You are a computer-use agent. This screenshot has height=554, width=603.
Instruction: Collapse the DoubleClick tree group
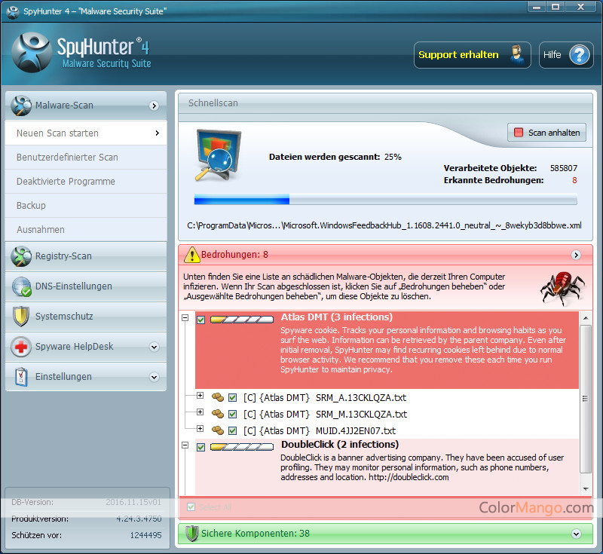point(185,445)
